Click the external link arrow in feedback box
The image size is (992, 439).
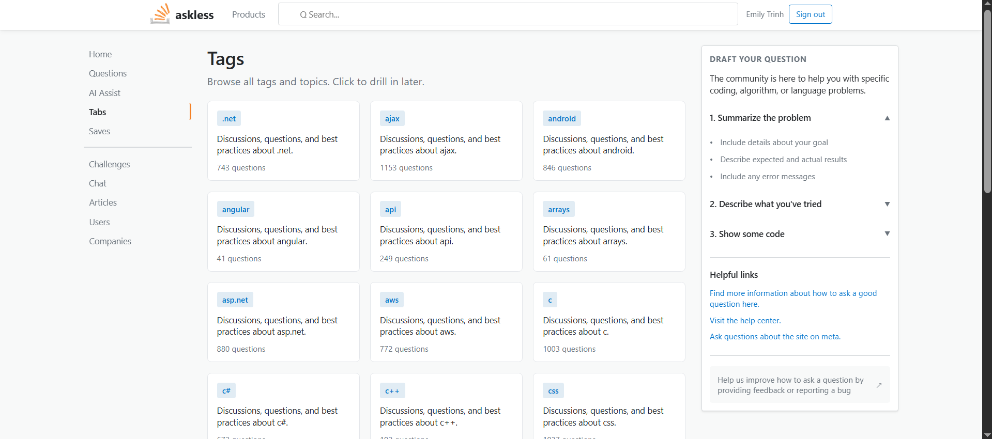coord(879,385)
